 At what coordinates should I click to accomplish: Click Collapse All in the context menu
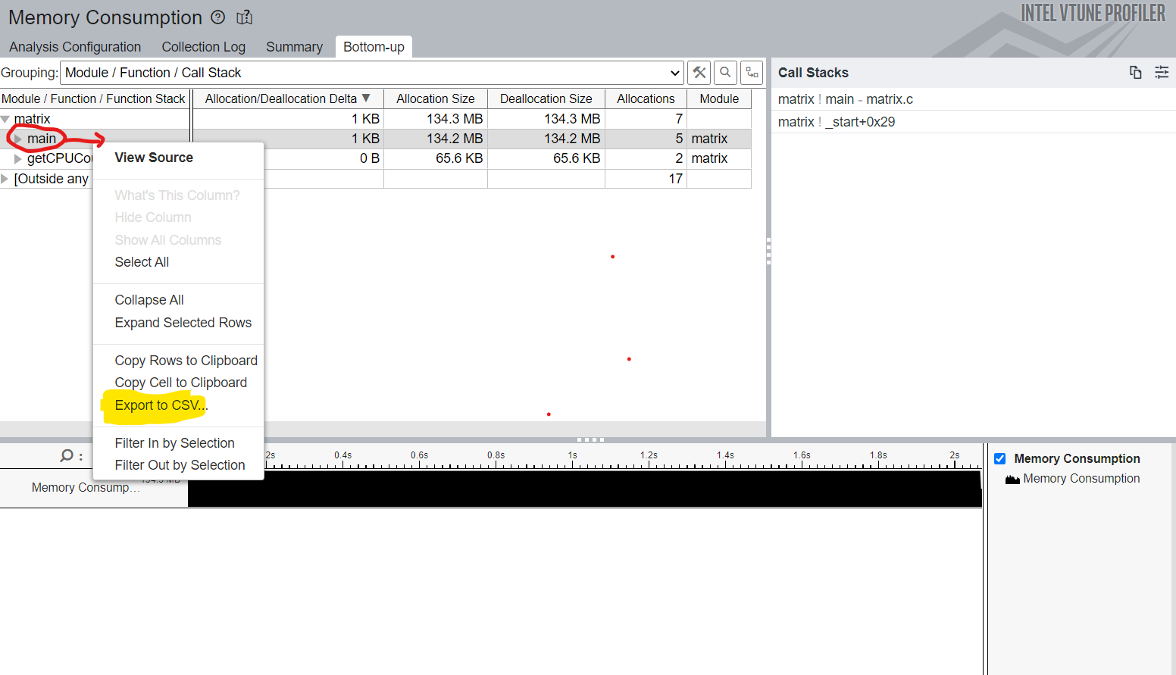[x=149, y=299]
